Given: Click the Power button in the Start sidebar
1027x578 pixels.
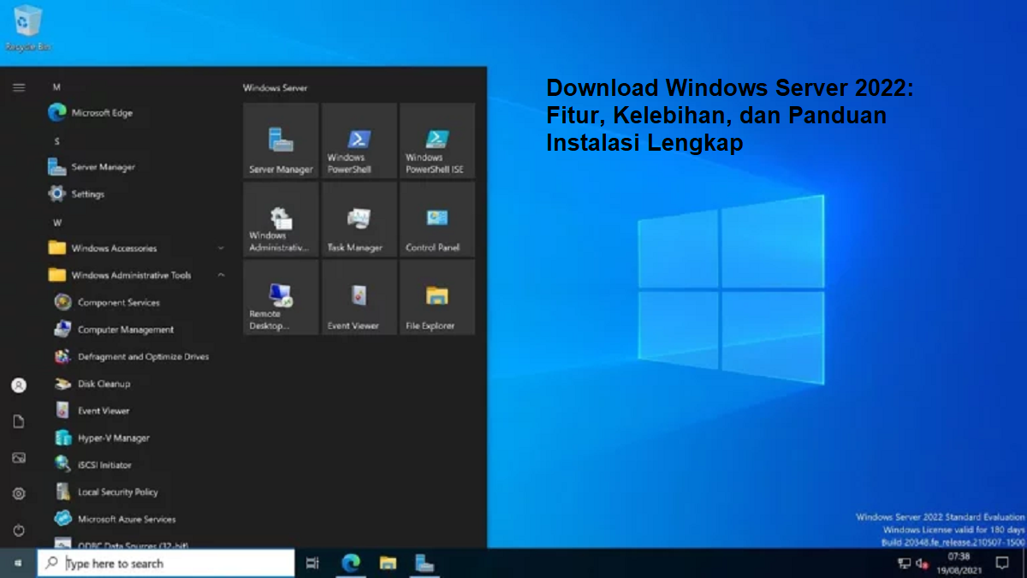Looking at the screenshot, I should (x=18, y=529).
